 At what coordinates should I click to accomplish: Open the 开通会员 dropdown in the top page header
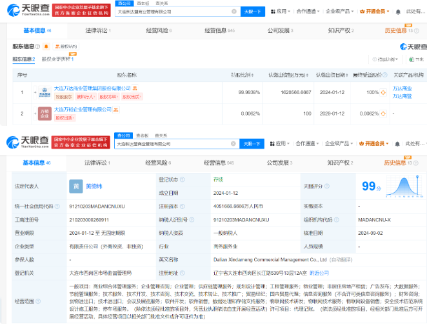coord(375,12)
